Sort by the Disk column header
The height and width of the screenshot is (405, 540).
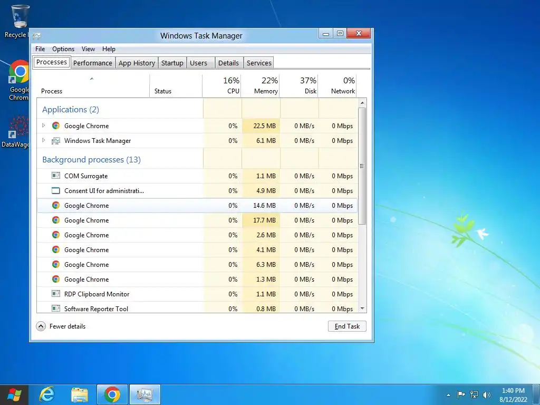(x=298, y=86)
